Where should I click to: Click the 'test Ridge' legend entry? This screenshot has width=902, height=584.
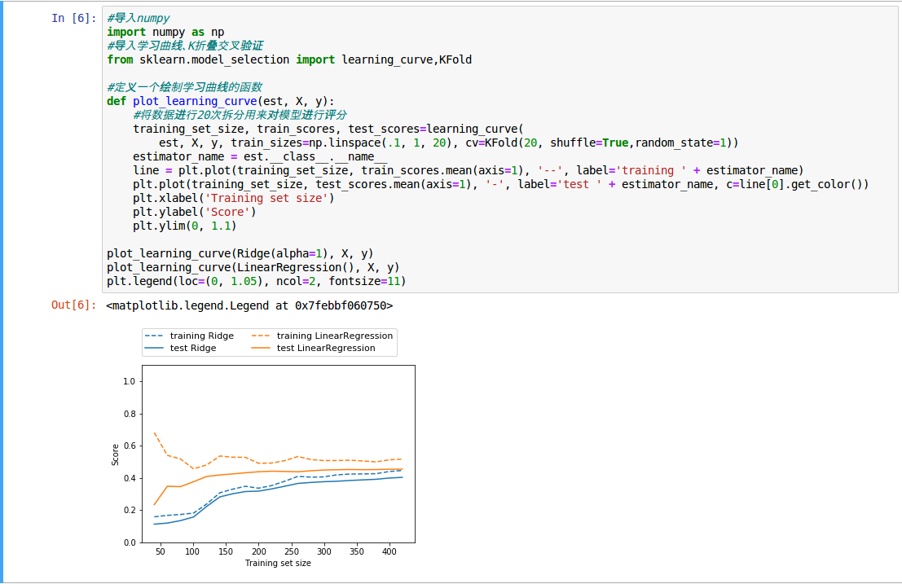point(181,348)
